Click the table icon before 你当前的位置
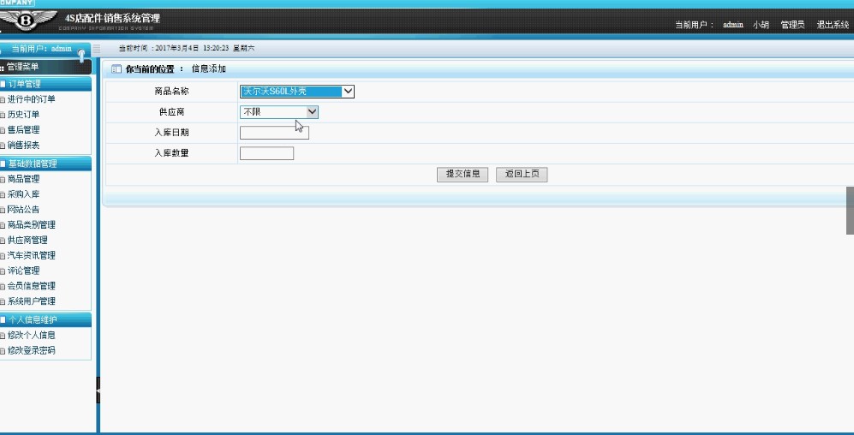Screen dimensions: 854x435 click(116, 69)
